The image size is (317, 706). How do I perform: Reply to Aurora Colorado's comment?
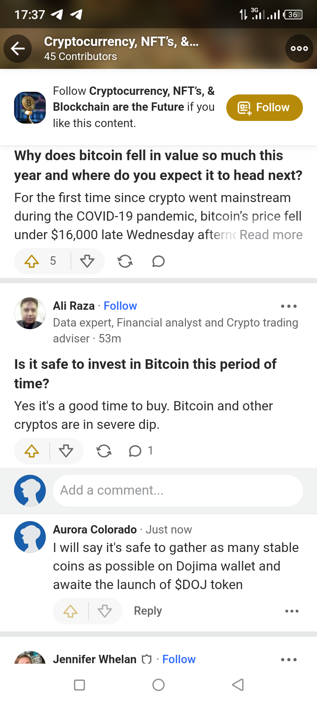point(148,611)
